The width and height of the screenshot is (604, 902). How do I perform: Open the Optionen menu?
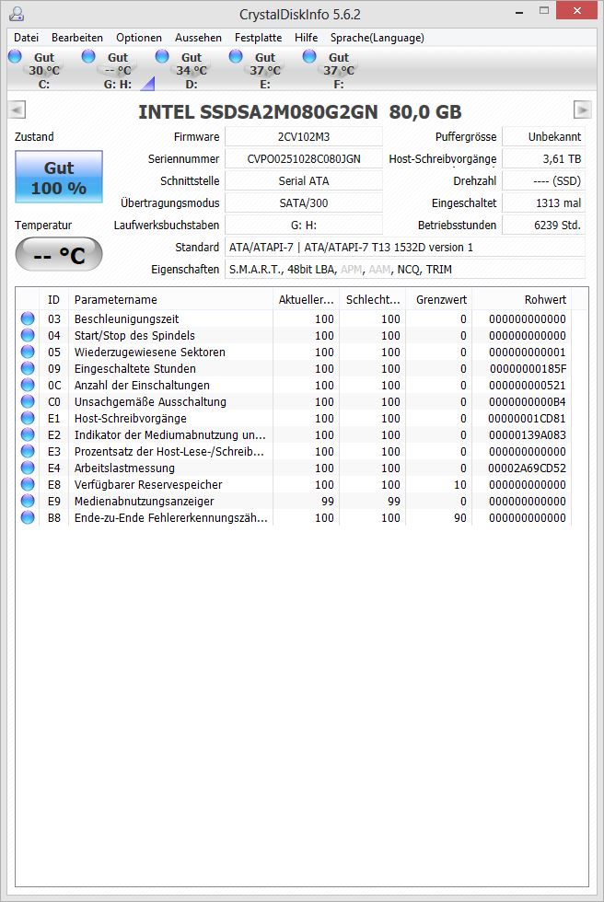(139, 38)
